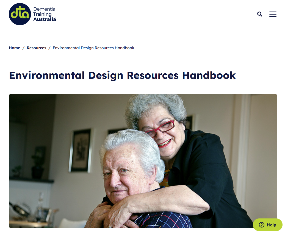Viewport: 285px width, 233px height.
Task: Click the Environmental Design Resources Handbook breadcrumb
Action: (93, 48)
